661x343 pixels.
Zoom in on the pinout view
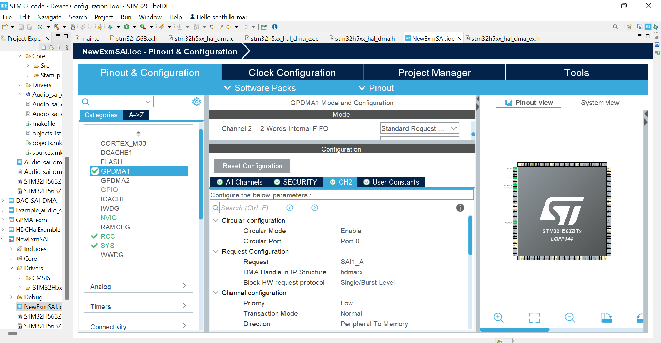[x=499, y=318]
